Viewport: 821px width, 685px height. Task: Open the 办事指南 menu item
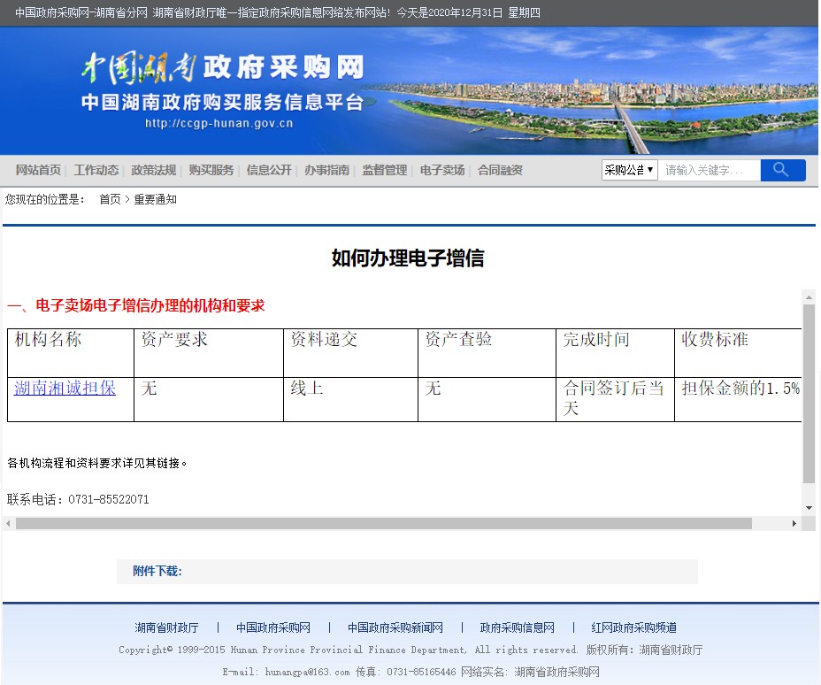pyautogui.click(x=326, y=170)
